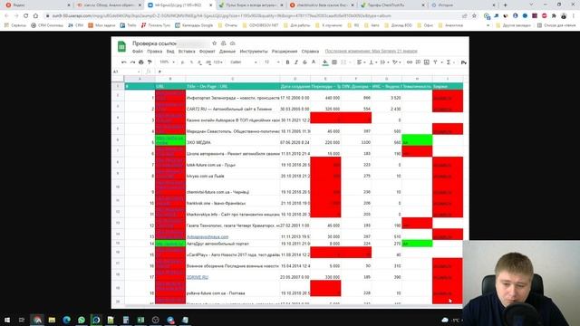Click the Undo icon in Sheets toolbar
Image resolution: width=580 pixels, height=326 pixels.
point(124,62)
